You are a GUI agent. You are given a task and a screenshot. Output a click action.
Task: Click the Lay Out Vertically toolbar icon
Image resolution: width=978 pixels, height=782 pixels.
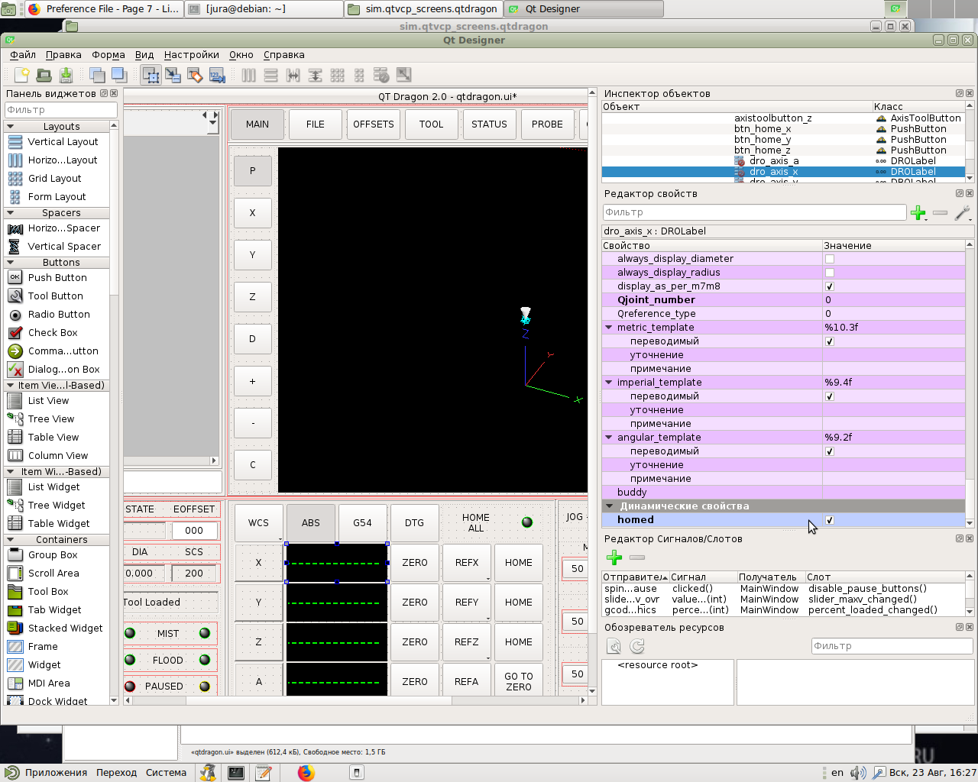270,75
